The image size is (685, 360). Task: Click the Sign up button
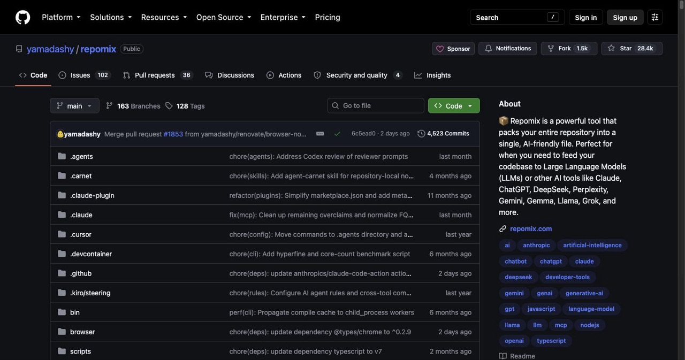[625, 17]
